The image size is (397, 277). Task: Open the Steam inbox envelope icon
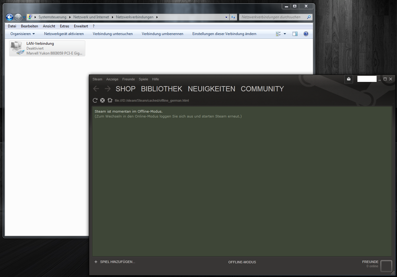(x=349, y=79)
